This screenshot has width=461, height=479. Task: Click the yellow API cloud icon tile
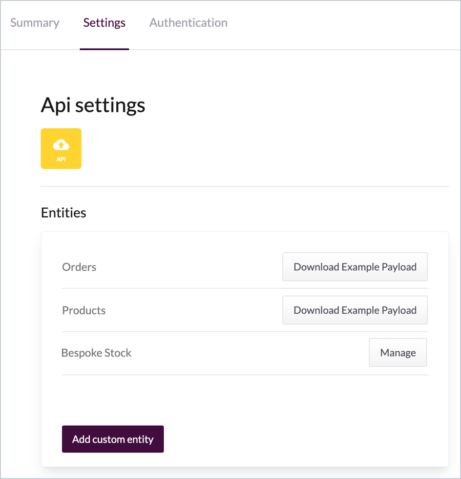tap(61, 149)
